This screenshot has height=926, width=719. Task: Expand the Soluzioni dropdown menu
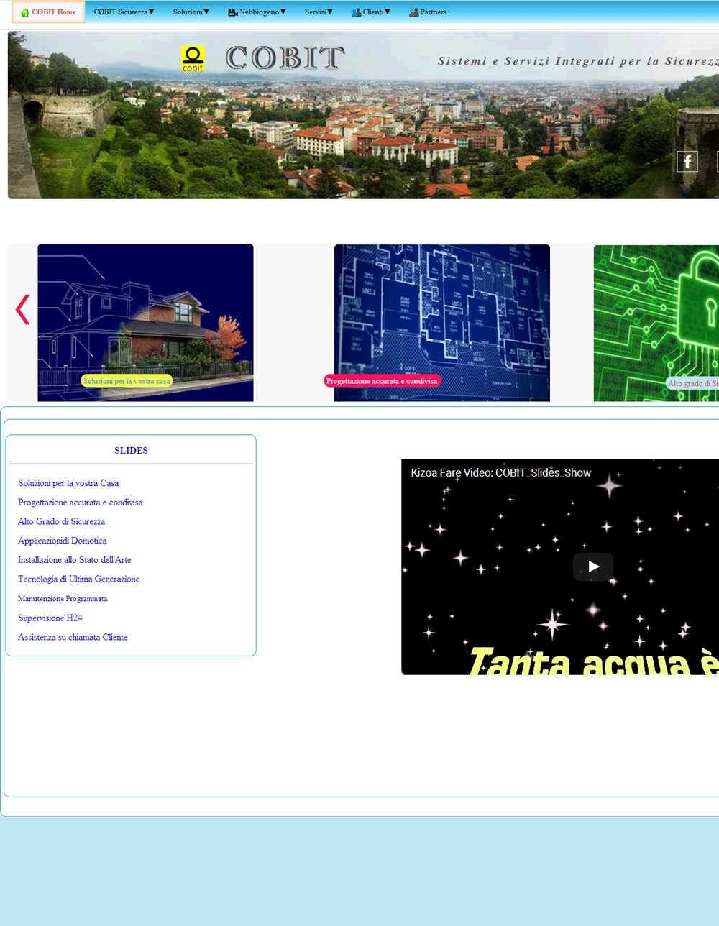pos(191,12)
